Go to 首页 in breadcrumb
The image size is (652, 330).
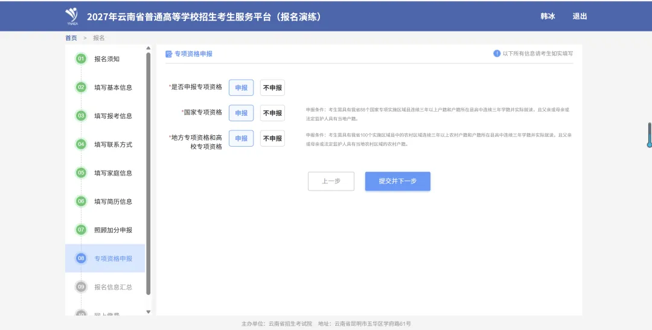coord(71,38)
